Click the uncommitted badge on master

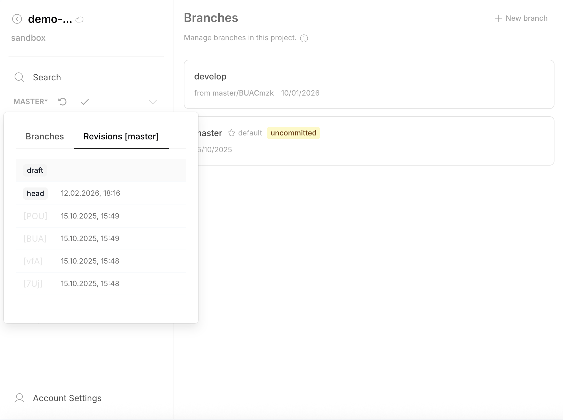293,133
